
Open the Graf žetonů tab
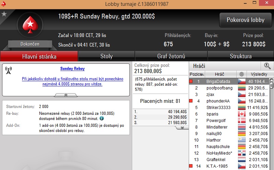[171, 56]
